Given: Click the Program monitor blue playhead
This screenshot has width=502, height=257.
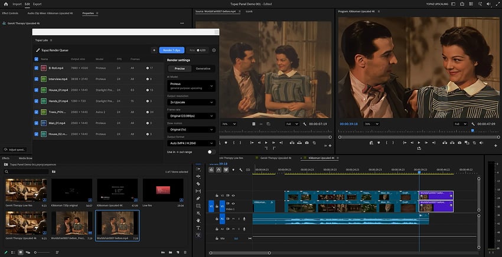Looking at the screenshot, I should (472, 130).
